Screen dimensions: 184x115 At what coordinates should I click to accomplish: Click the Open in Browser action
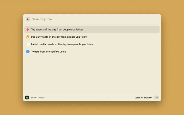point(143,97)
